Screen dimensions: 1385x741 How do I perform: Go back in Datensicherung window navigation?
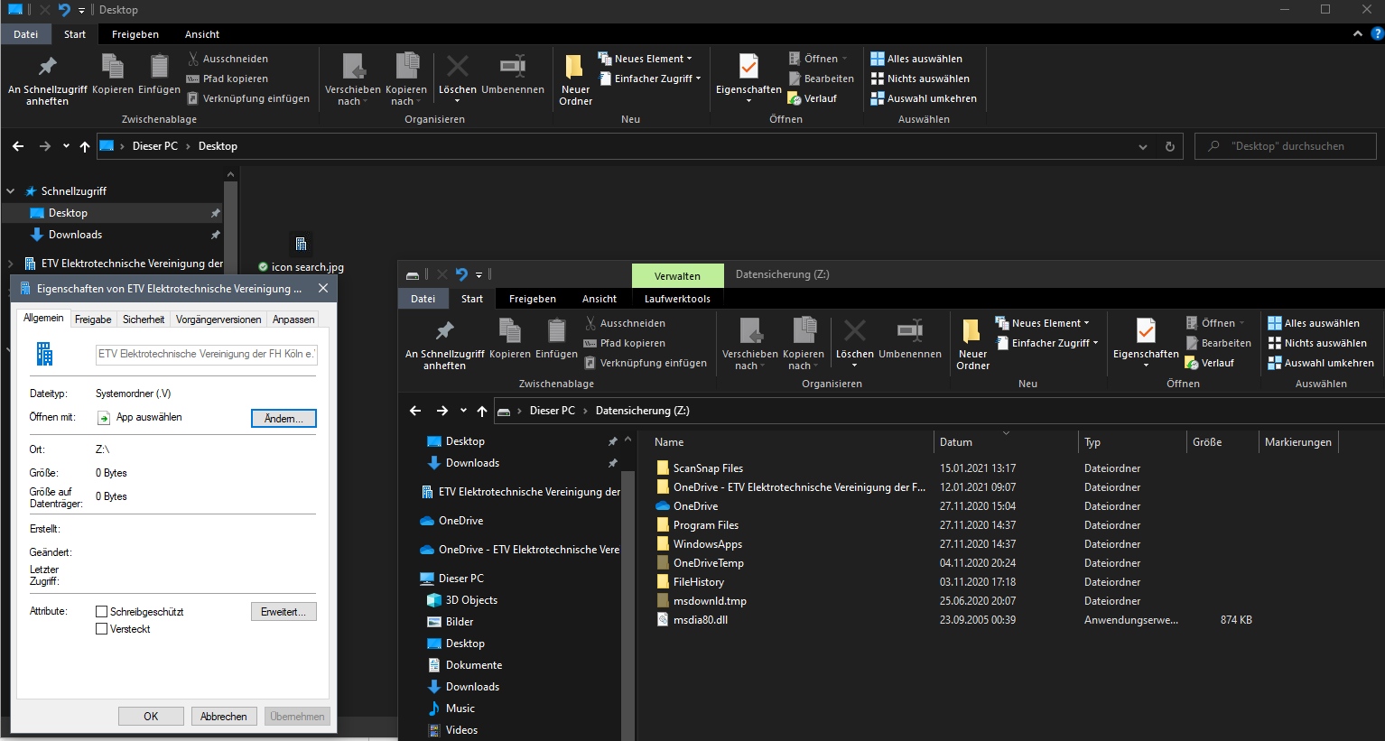tap(415, 411)
